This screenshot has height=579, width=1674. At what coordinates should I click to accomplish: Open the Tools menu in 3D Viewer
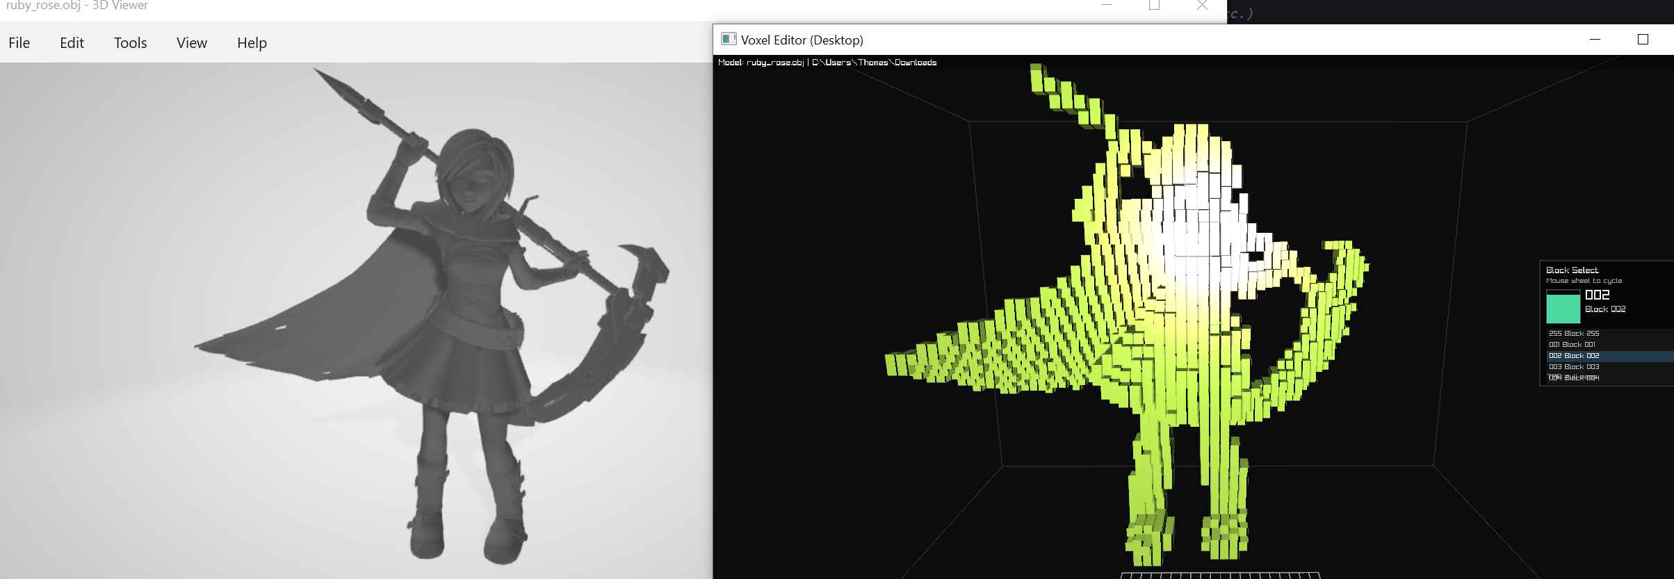(131, 42)
